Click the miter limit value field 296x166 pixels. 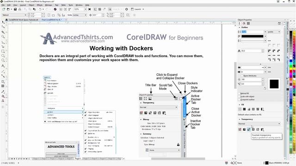coord(251,51)
